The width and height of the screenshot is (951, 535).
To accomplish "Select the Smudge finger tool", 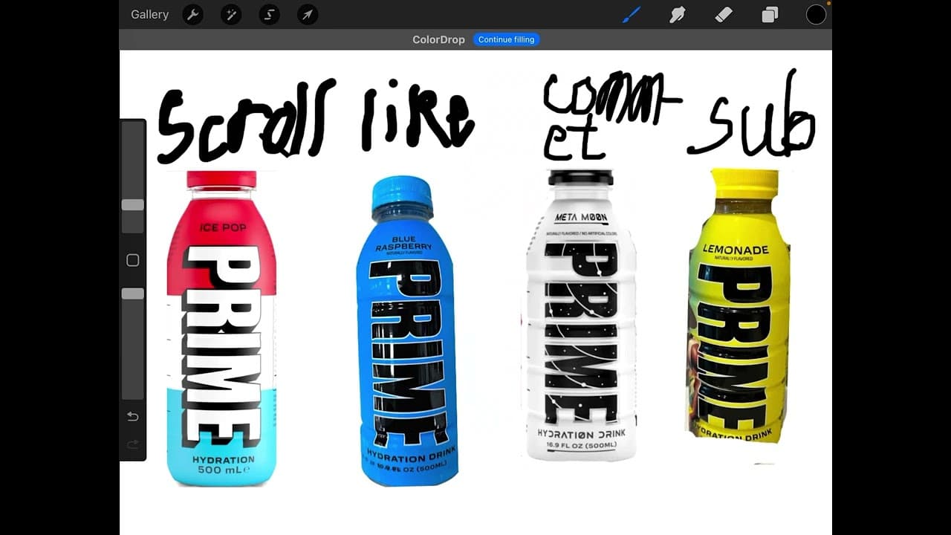I will [x=677, y=14].
